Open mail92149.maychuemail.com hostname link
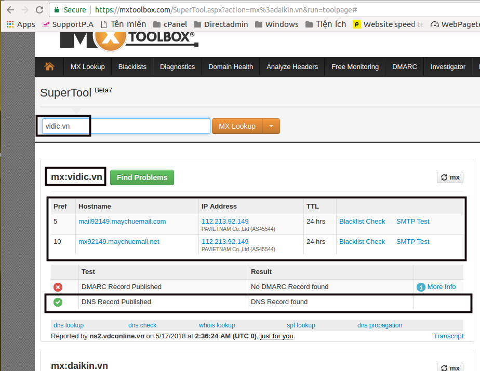Viewport: 480px width, 371px height. 122,222
